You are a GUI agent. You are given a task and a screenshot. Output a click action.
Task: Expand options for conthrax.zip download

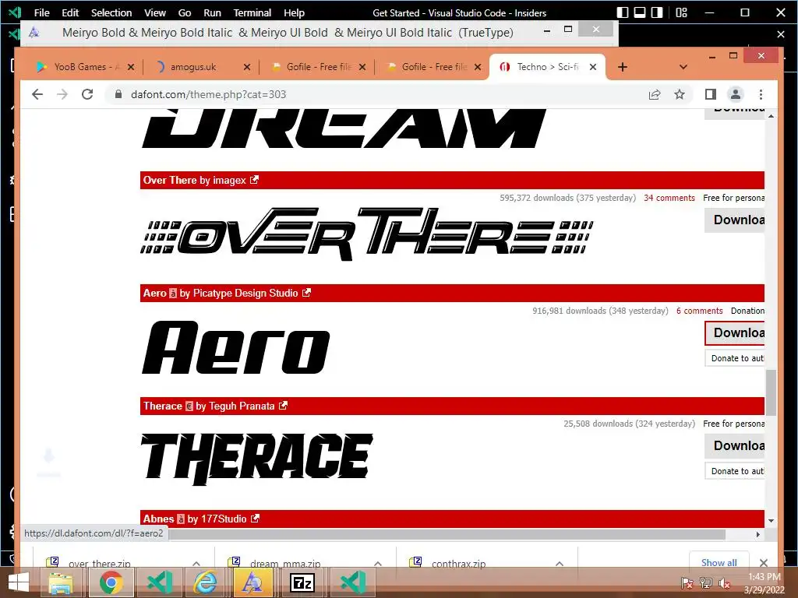pyautogui.click(x=560, y=564)
